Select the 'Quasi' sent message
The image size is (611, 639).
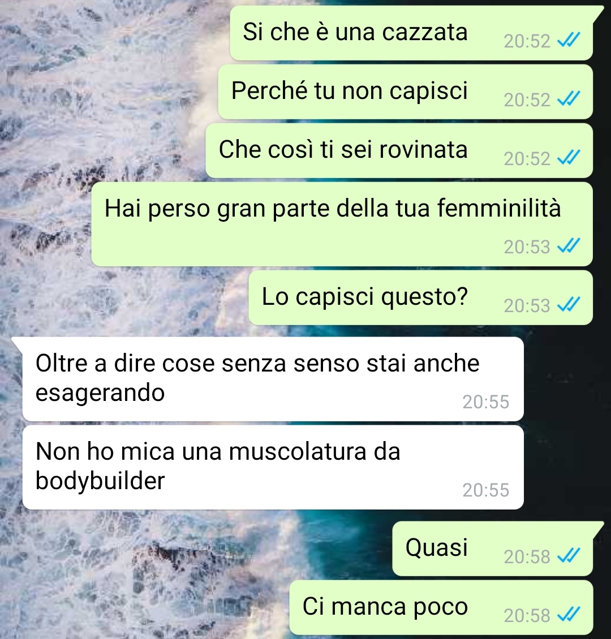click(x=492, y=549)
